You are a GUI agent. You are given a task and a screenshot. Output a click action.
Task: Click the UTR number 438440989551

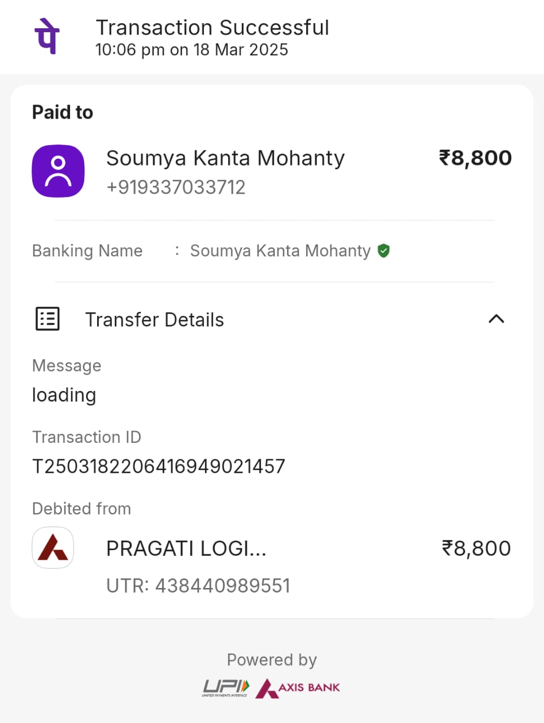[x=223, y=586]
